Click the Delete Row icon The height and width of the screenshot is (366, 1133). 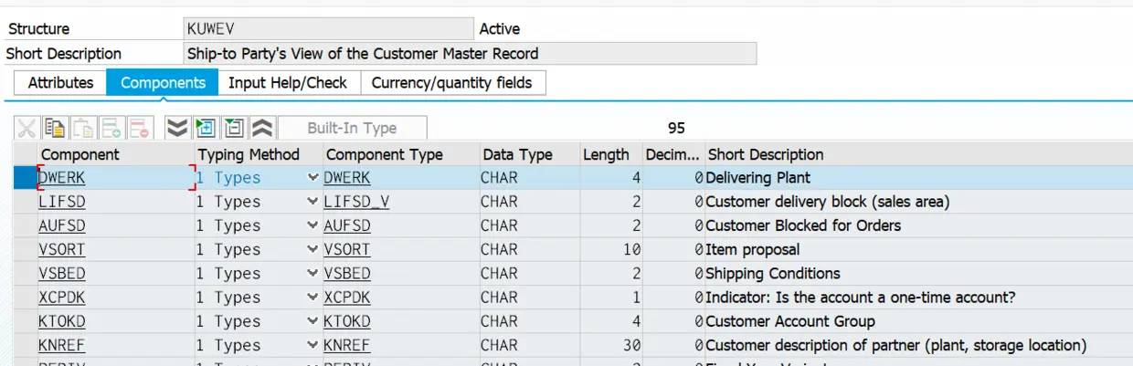tap(139, 129)
